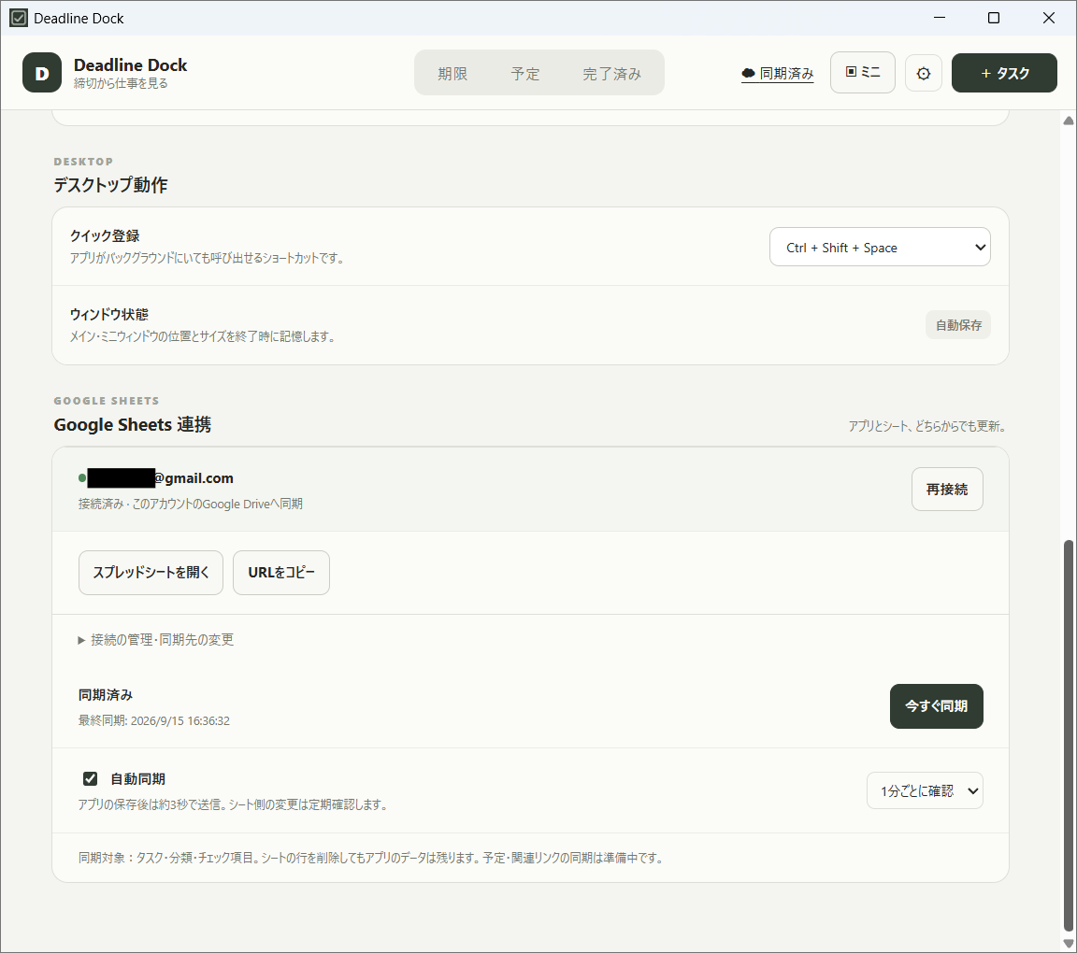Toggle the "自動同期" checkbox
The width and height of the screenshot is (1077, 953).
click(x=90, y=778)
